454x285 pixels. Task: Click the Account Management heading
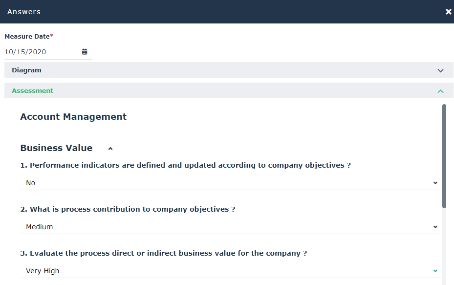pyautogui.click(x=73, y=117)
